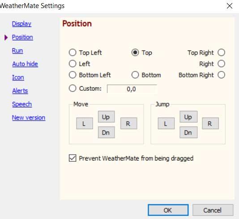This screenshot has height=219, width=239.
Task: Select the Top Right radio button
Action: 221,52
